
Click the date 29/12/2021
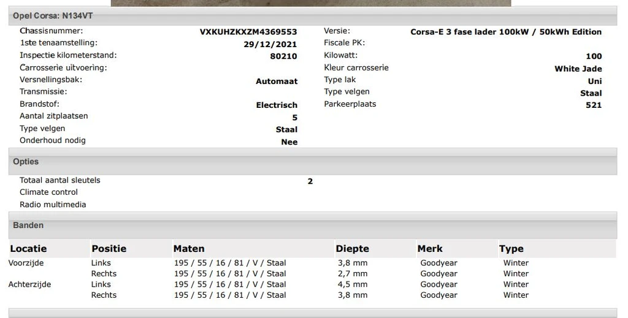[270, 44]
